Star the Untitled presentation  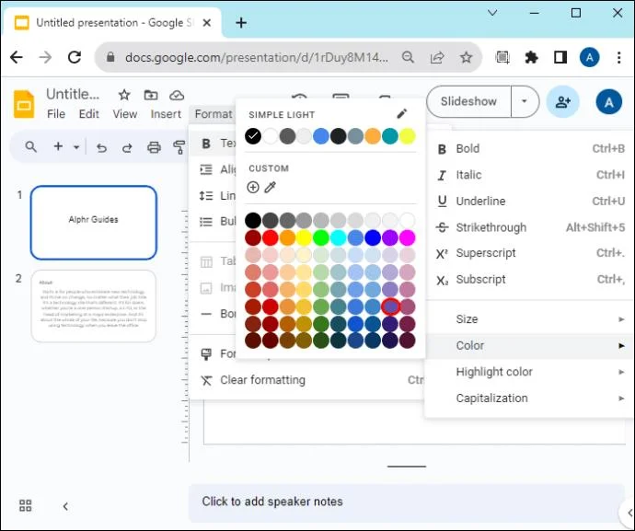click(124, 95)
